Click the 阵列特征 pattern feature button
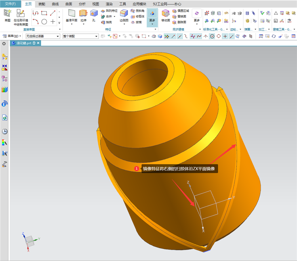The width and height of the screenshot is (297, 261). pyautogui.click(x=109, y=11)
